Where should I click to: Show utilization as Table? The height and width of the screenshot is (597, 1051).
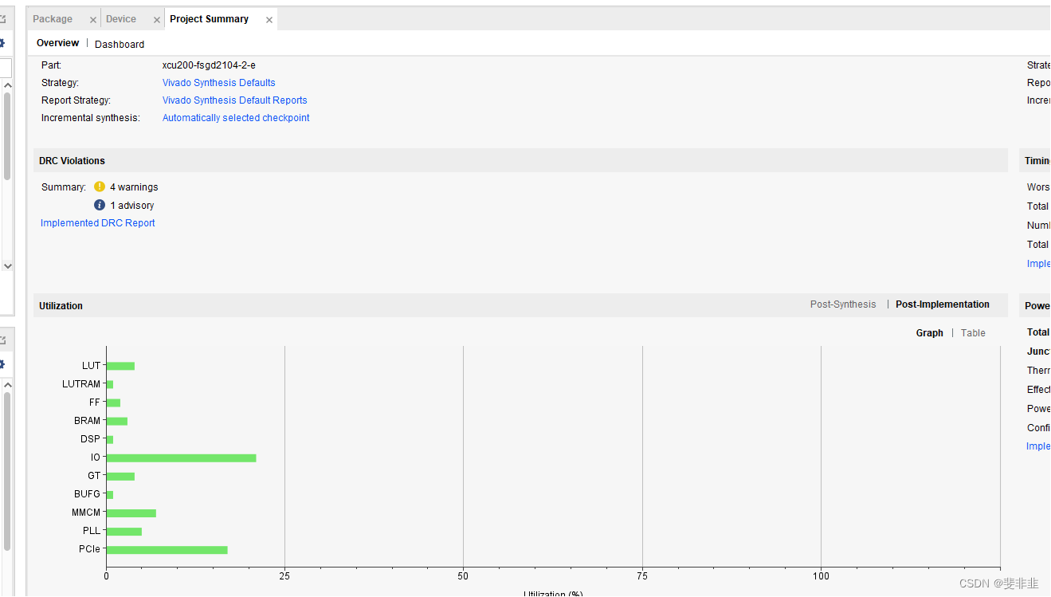click(973, 333)
